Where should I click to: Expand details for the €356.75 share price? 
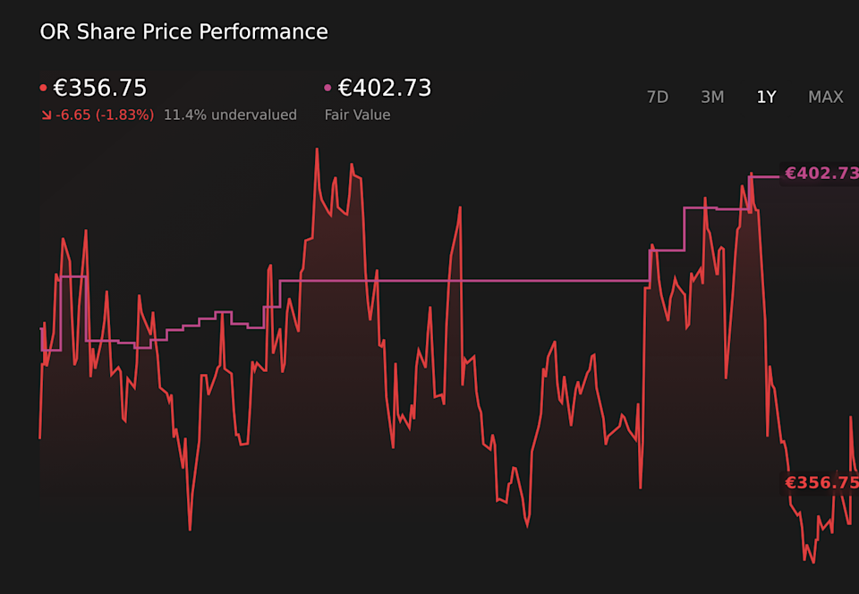click(x=101, y=88)
